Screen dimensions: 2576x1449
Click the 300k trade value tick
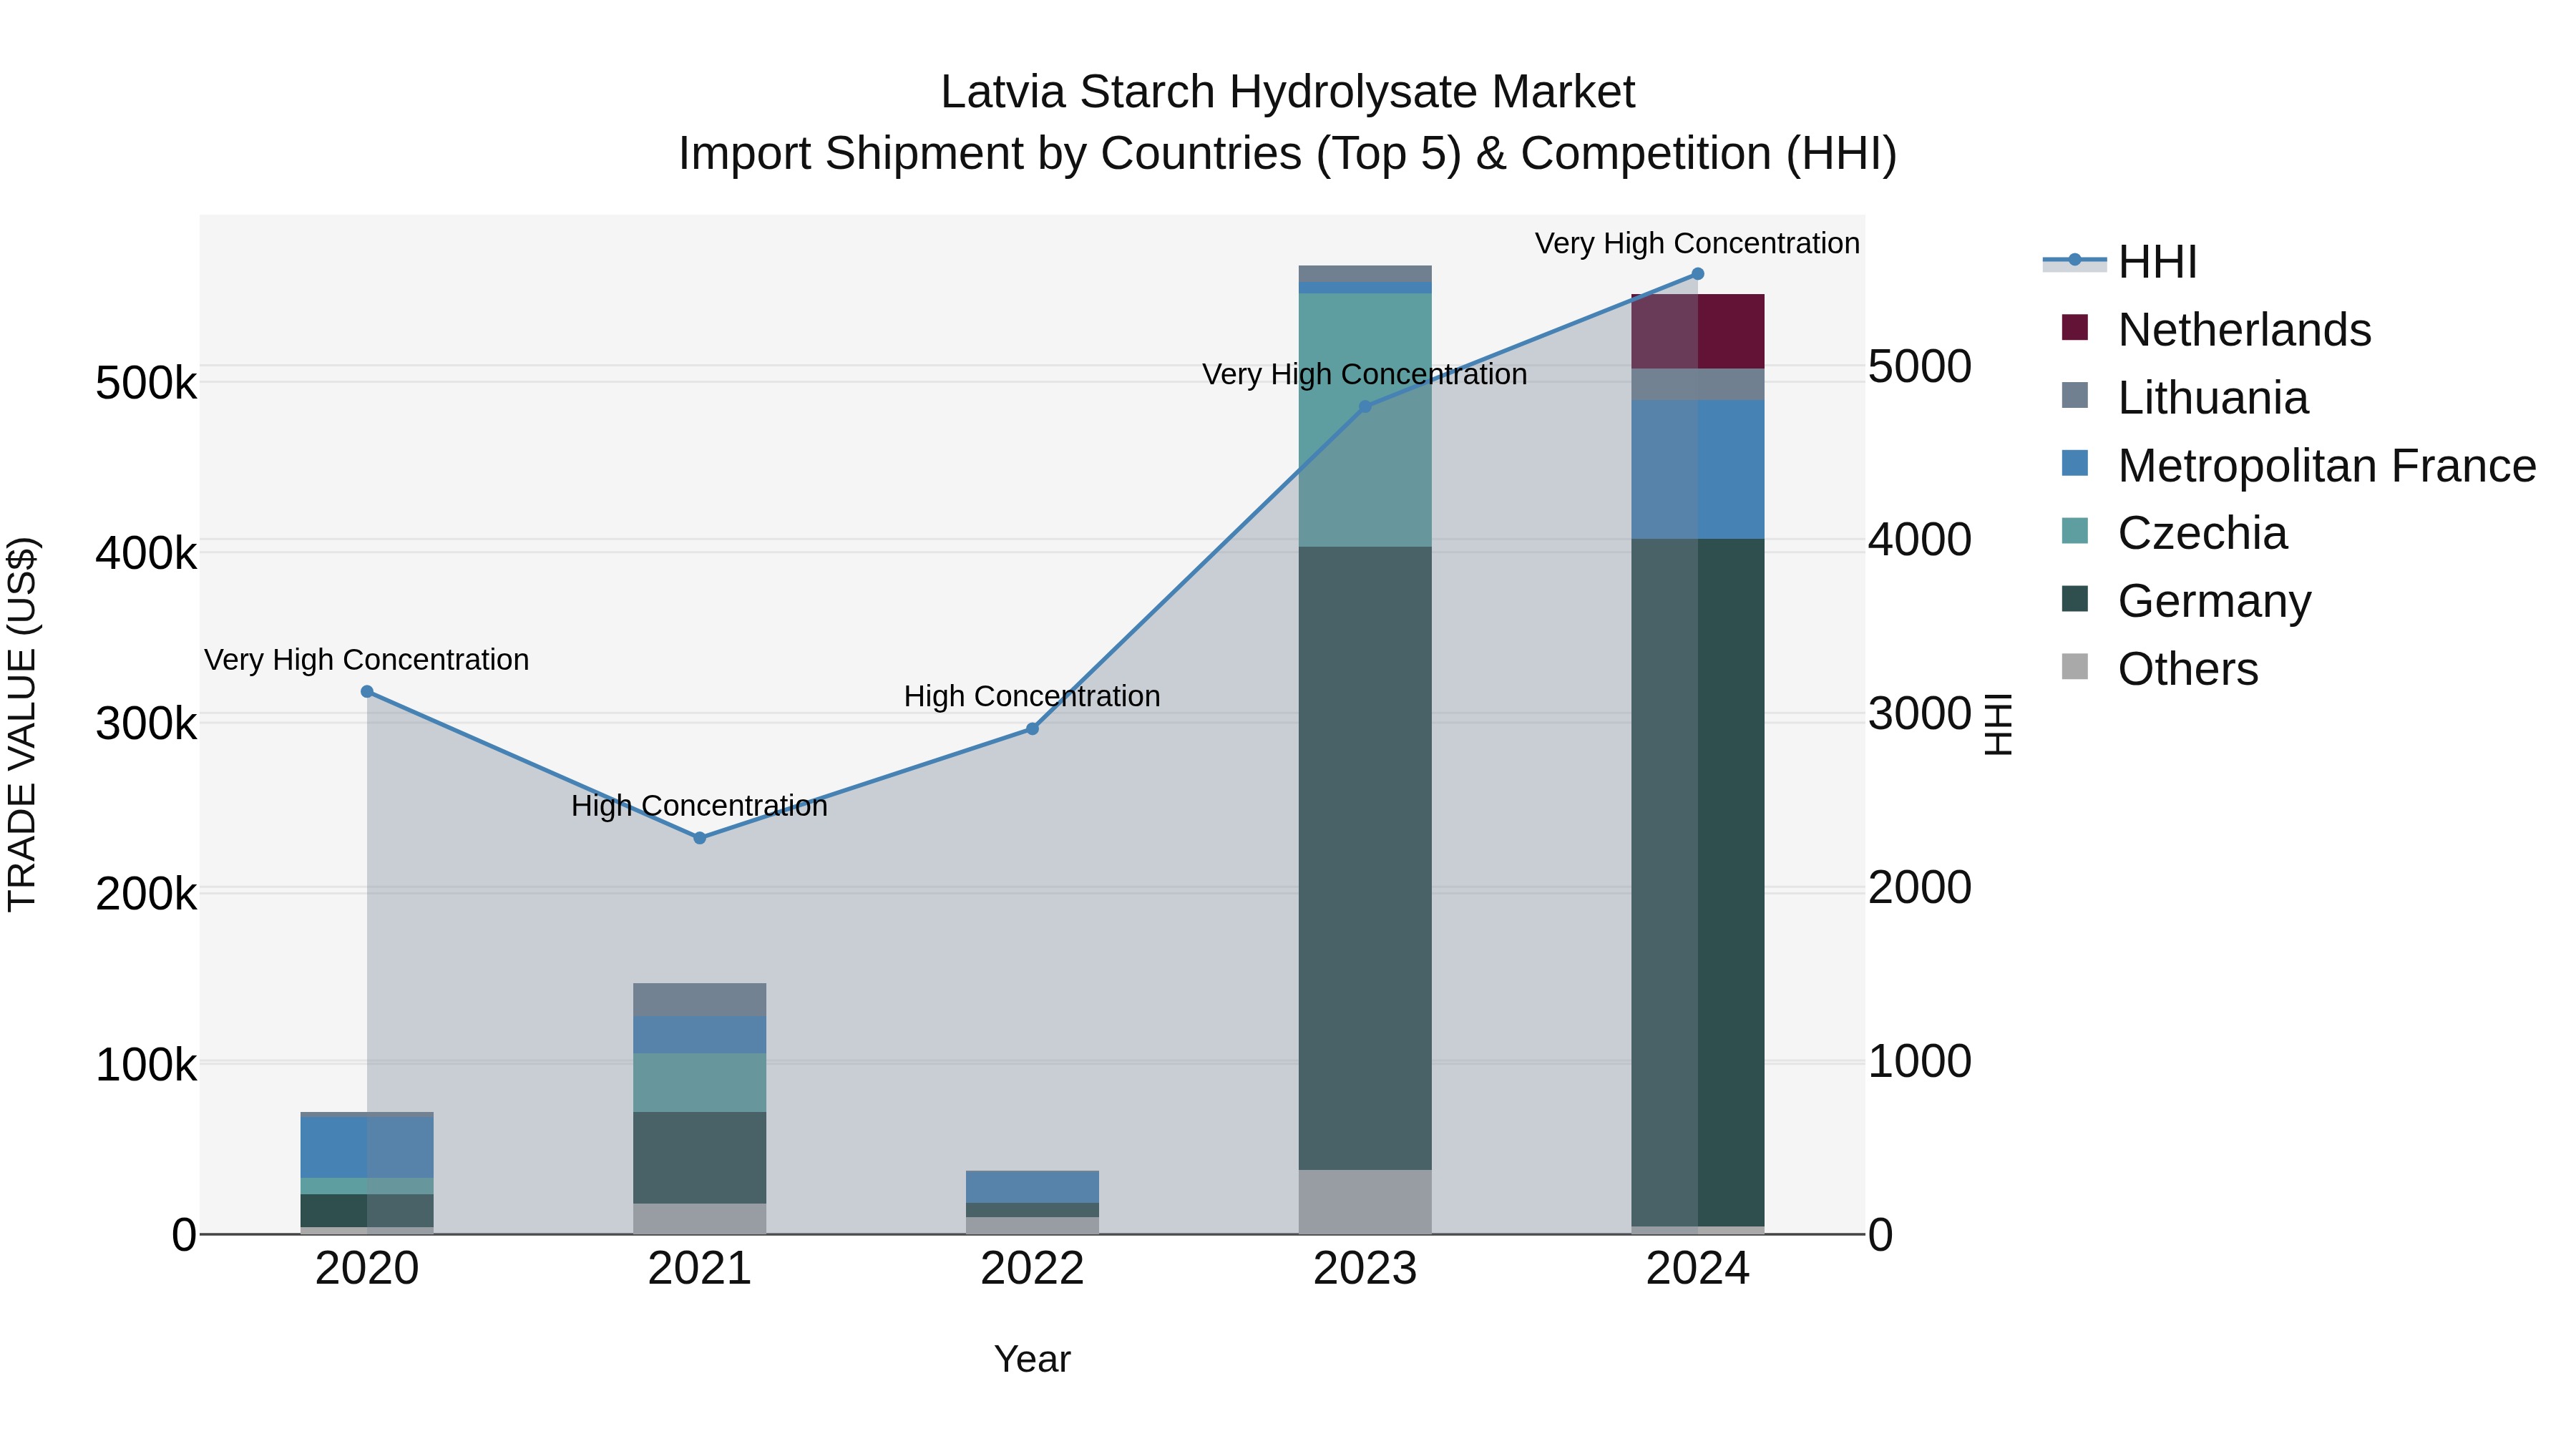pyautogui.click(x=146, y=723)
